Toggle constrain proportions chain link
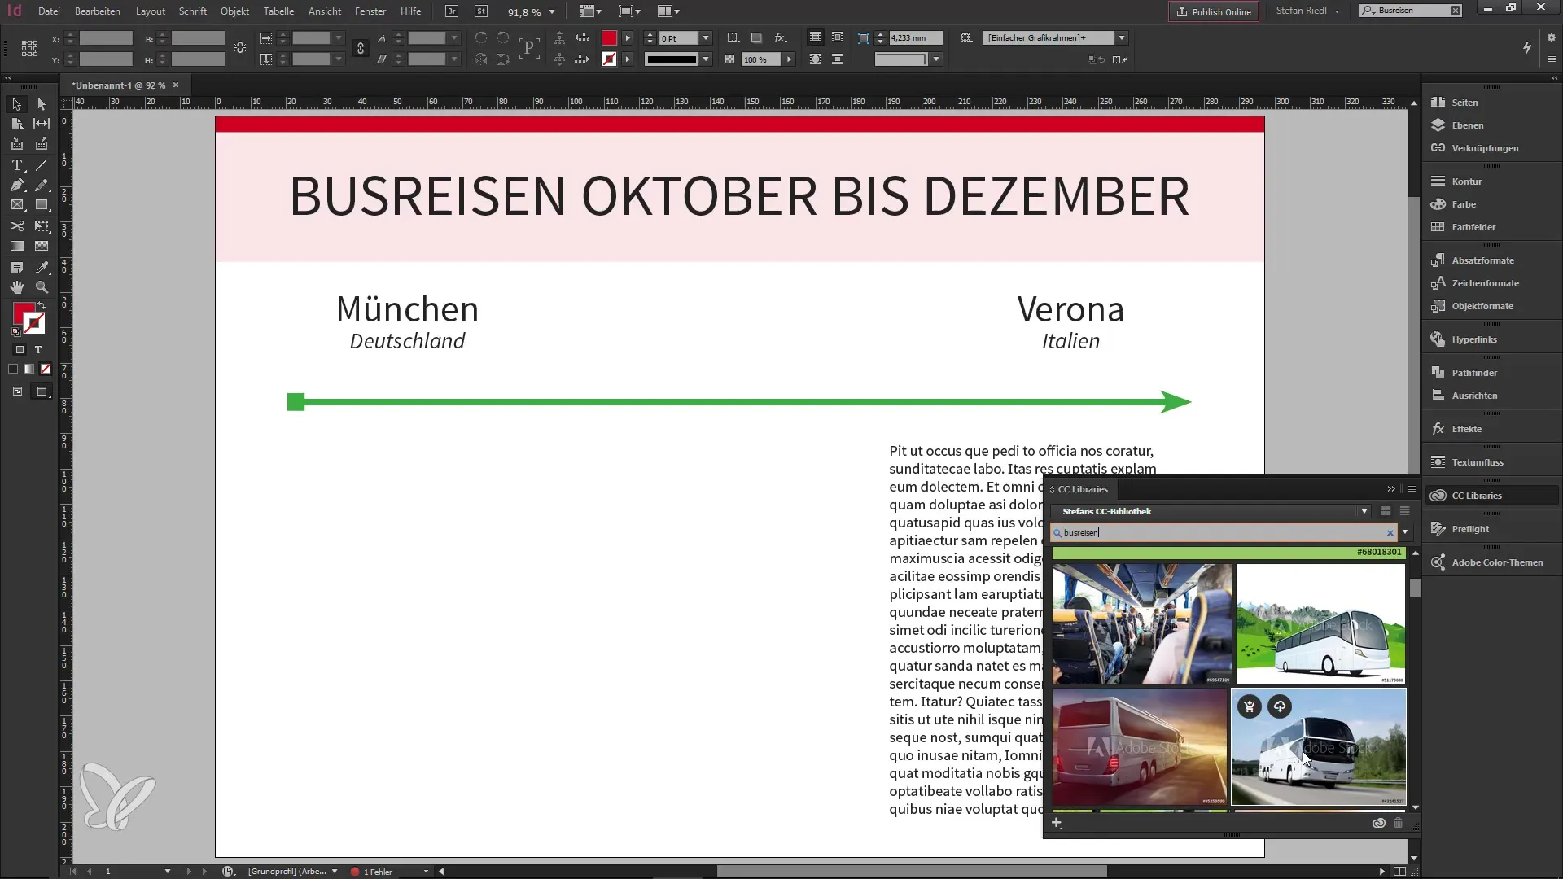The height and width of the screenshot is (879, 1563). [361, 49]
